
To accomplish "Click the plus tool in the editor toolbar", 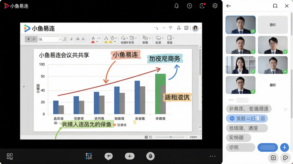I will [28, 39].
